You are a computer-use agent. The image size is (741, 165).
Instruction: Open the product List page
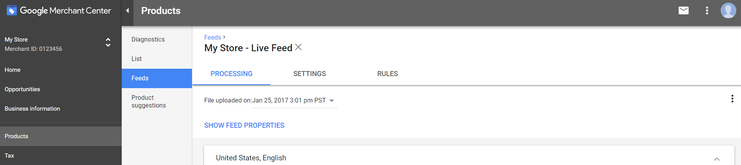click(x=137, y=59)
